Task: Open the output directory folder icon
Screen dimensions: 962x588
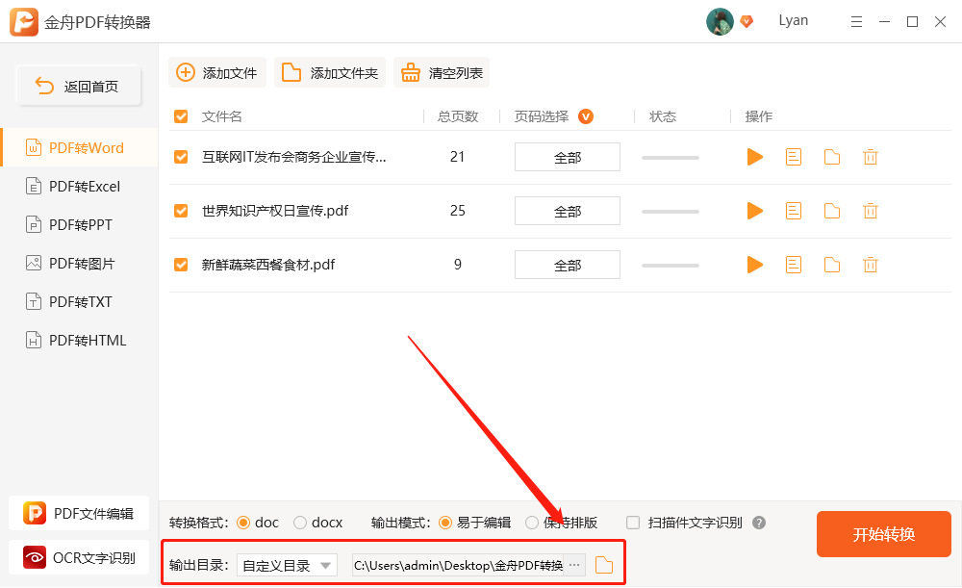Action: (604, 565)
